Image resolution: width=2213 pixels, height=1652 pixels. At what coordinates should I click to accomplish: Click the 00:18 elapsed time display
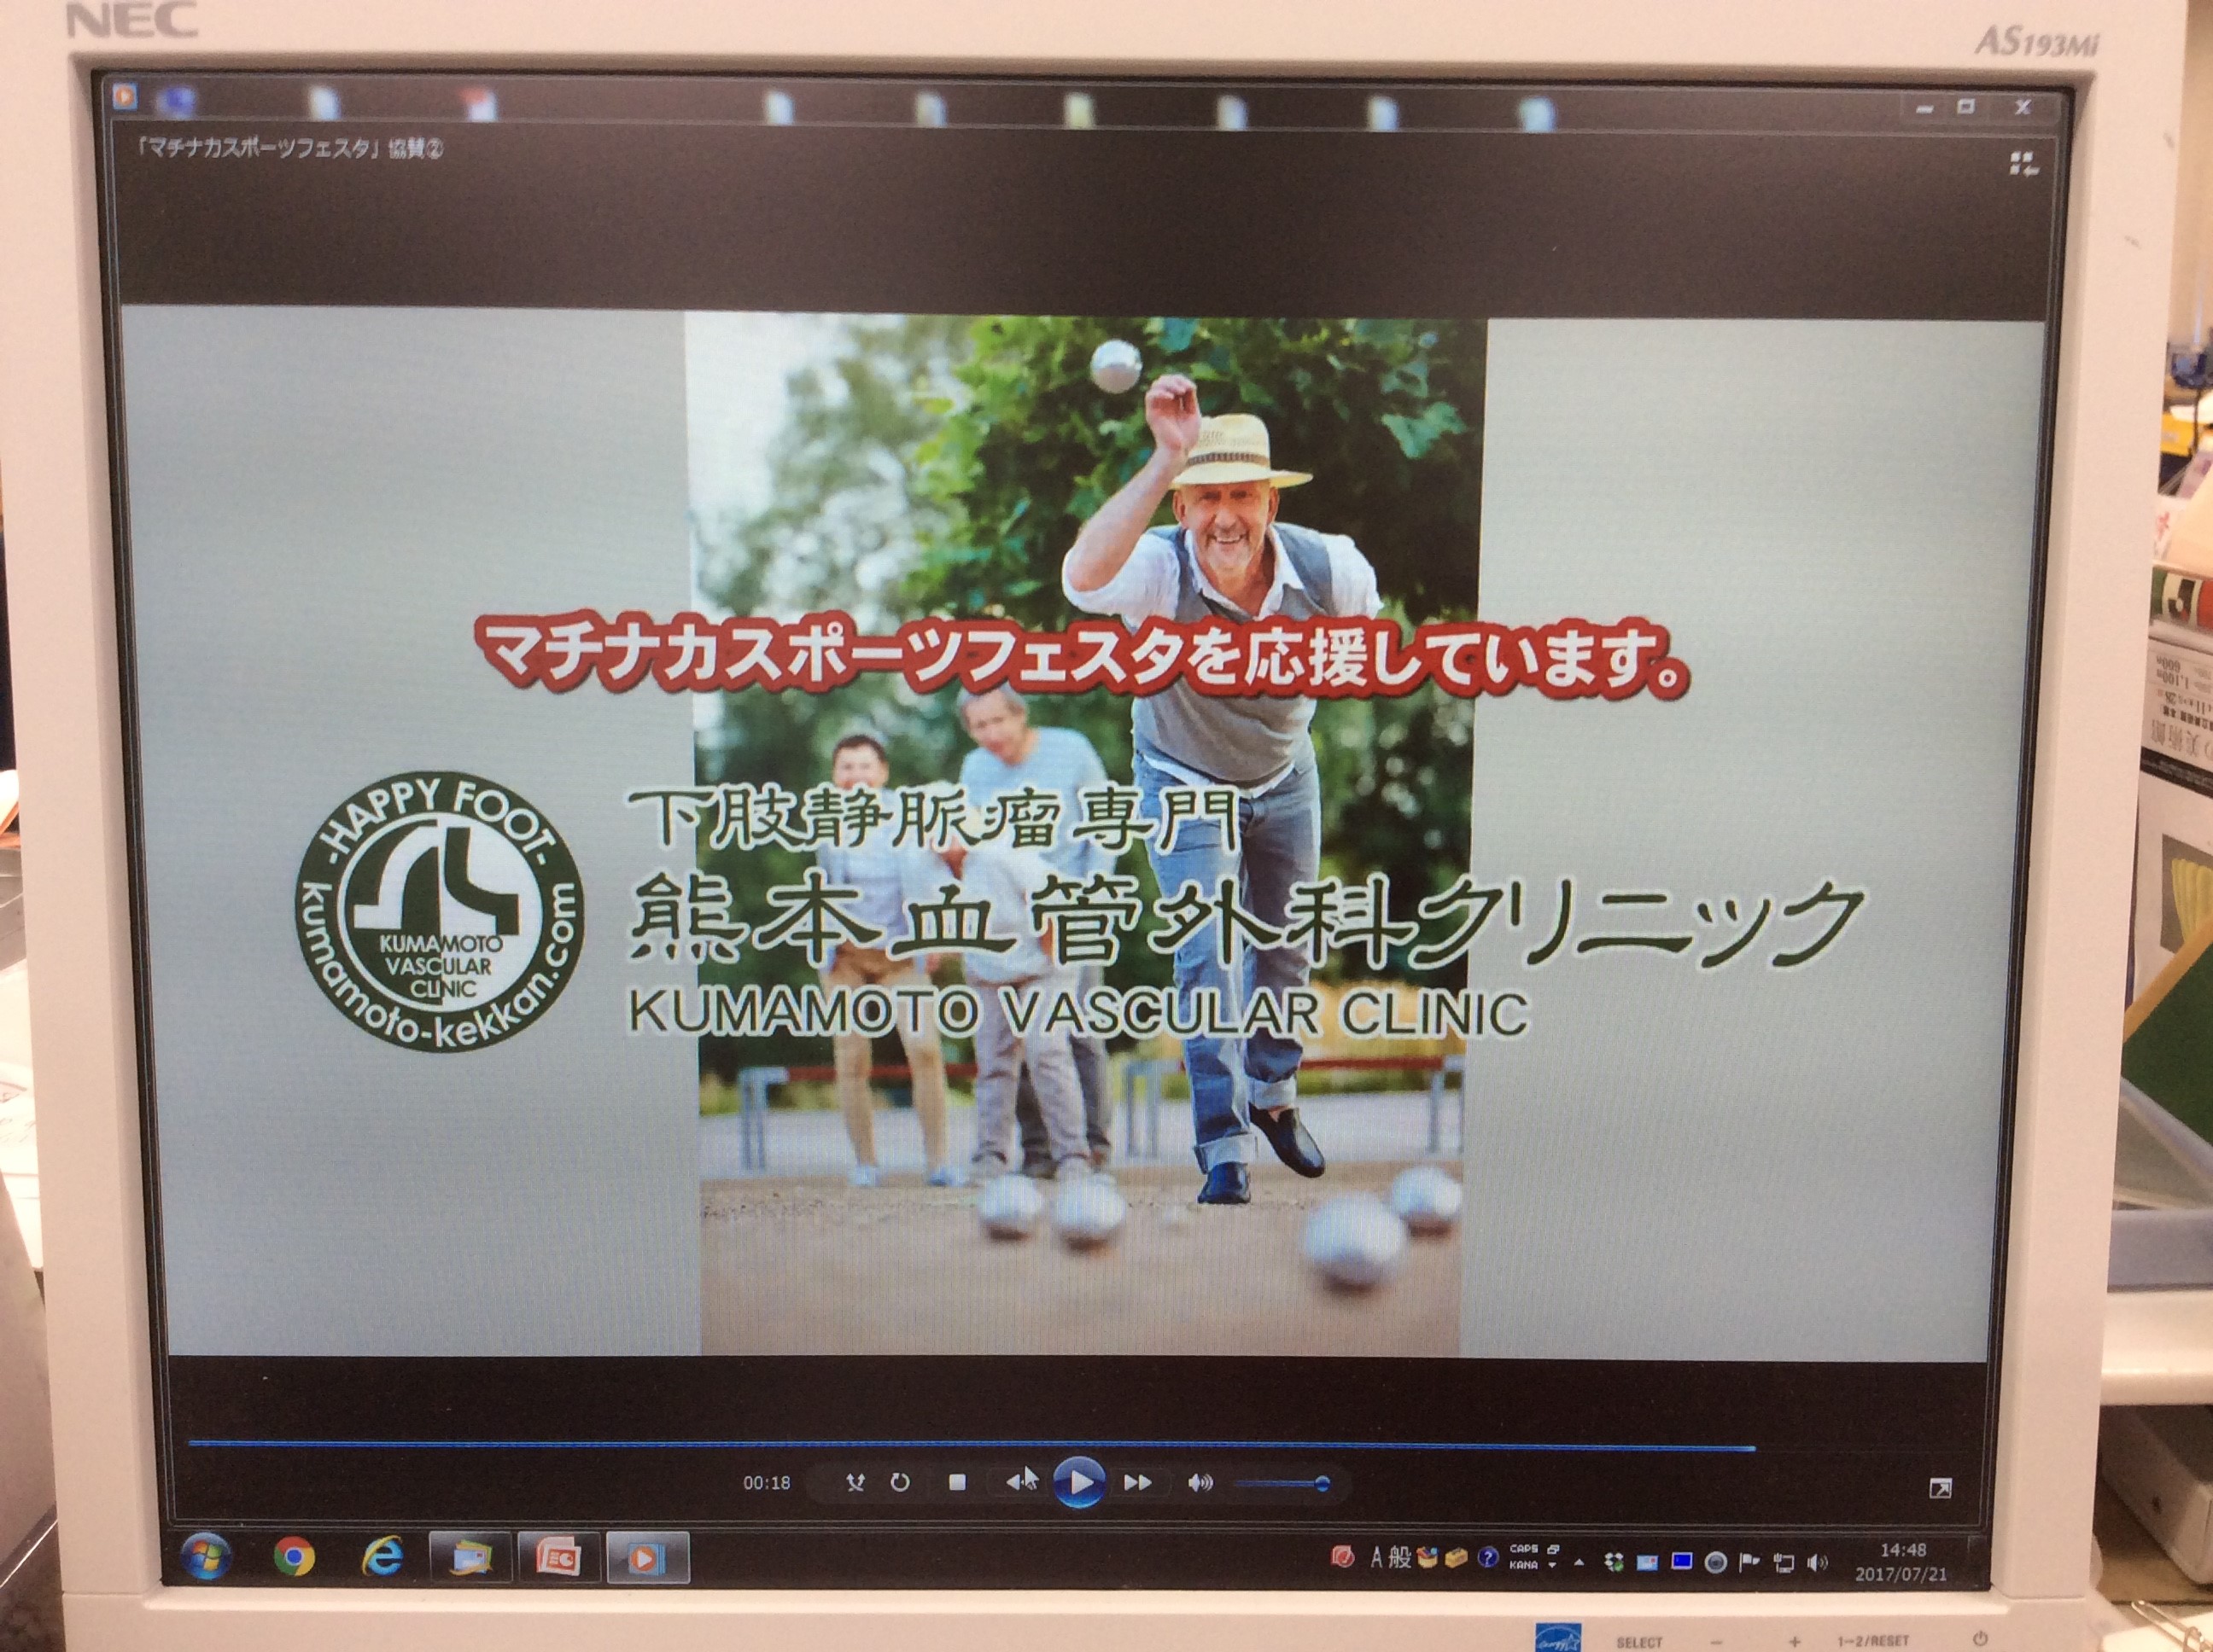(767, 1483)
